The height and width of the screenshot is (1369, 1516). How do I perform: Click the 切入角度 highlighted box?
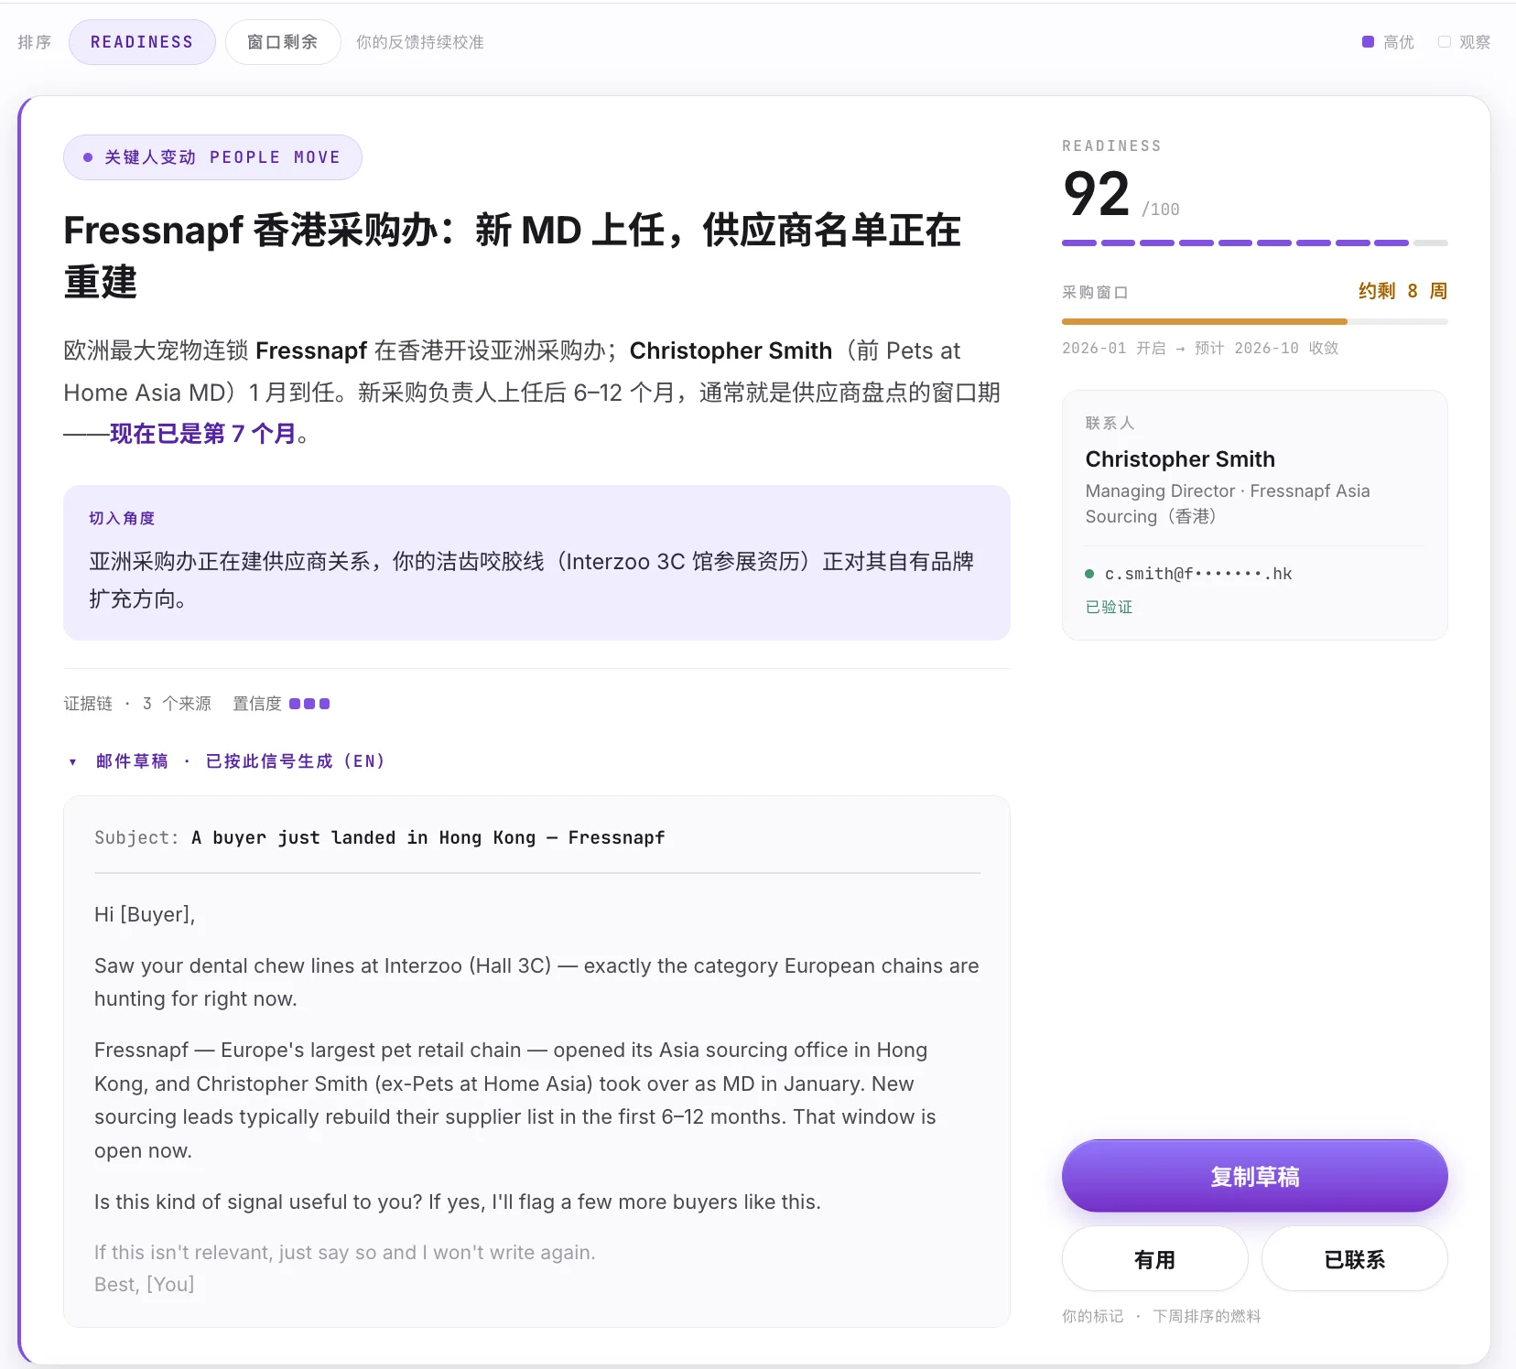(536, 562)
